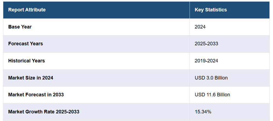The height and width of the screenshot is (121, 273).
Task: Select the Base Year row label
Action: [x=20, y=27]
